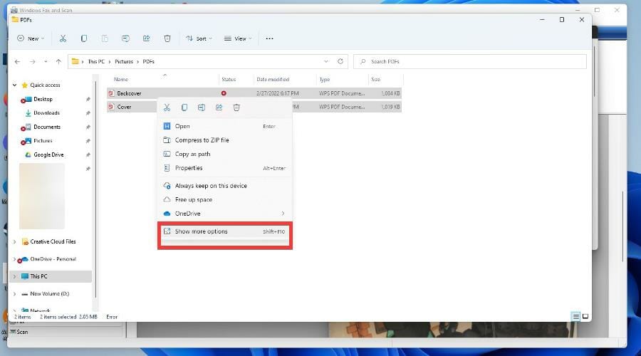Choose Free up space
Viewport: 641px width, 356px height.
click(225, 199)
